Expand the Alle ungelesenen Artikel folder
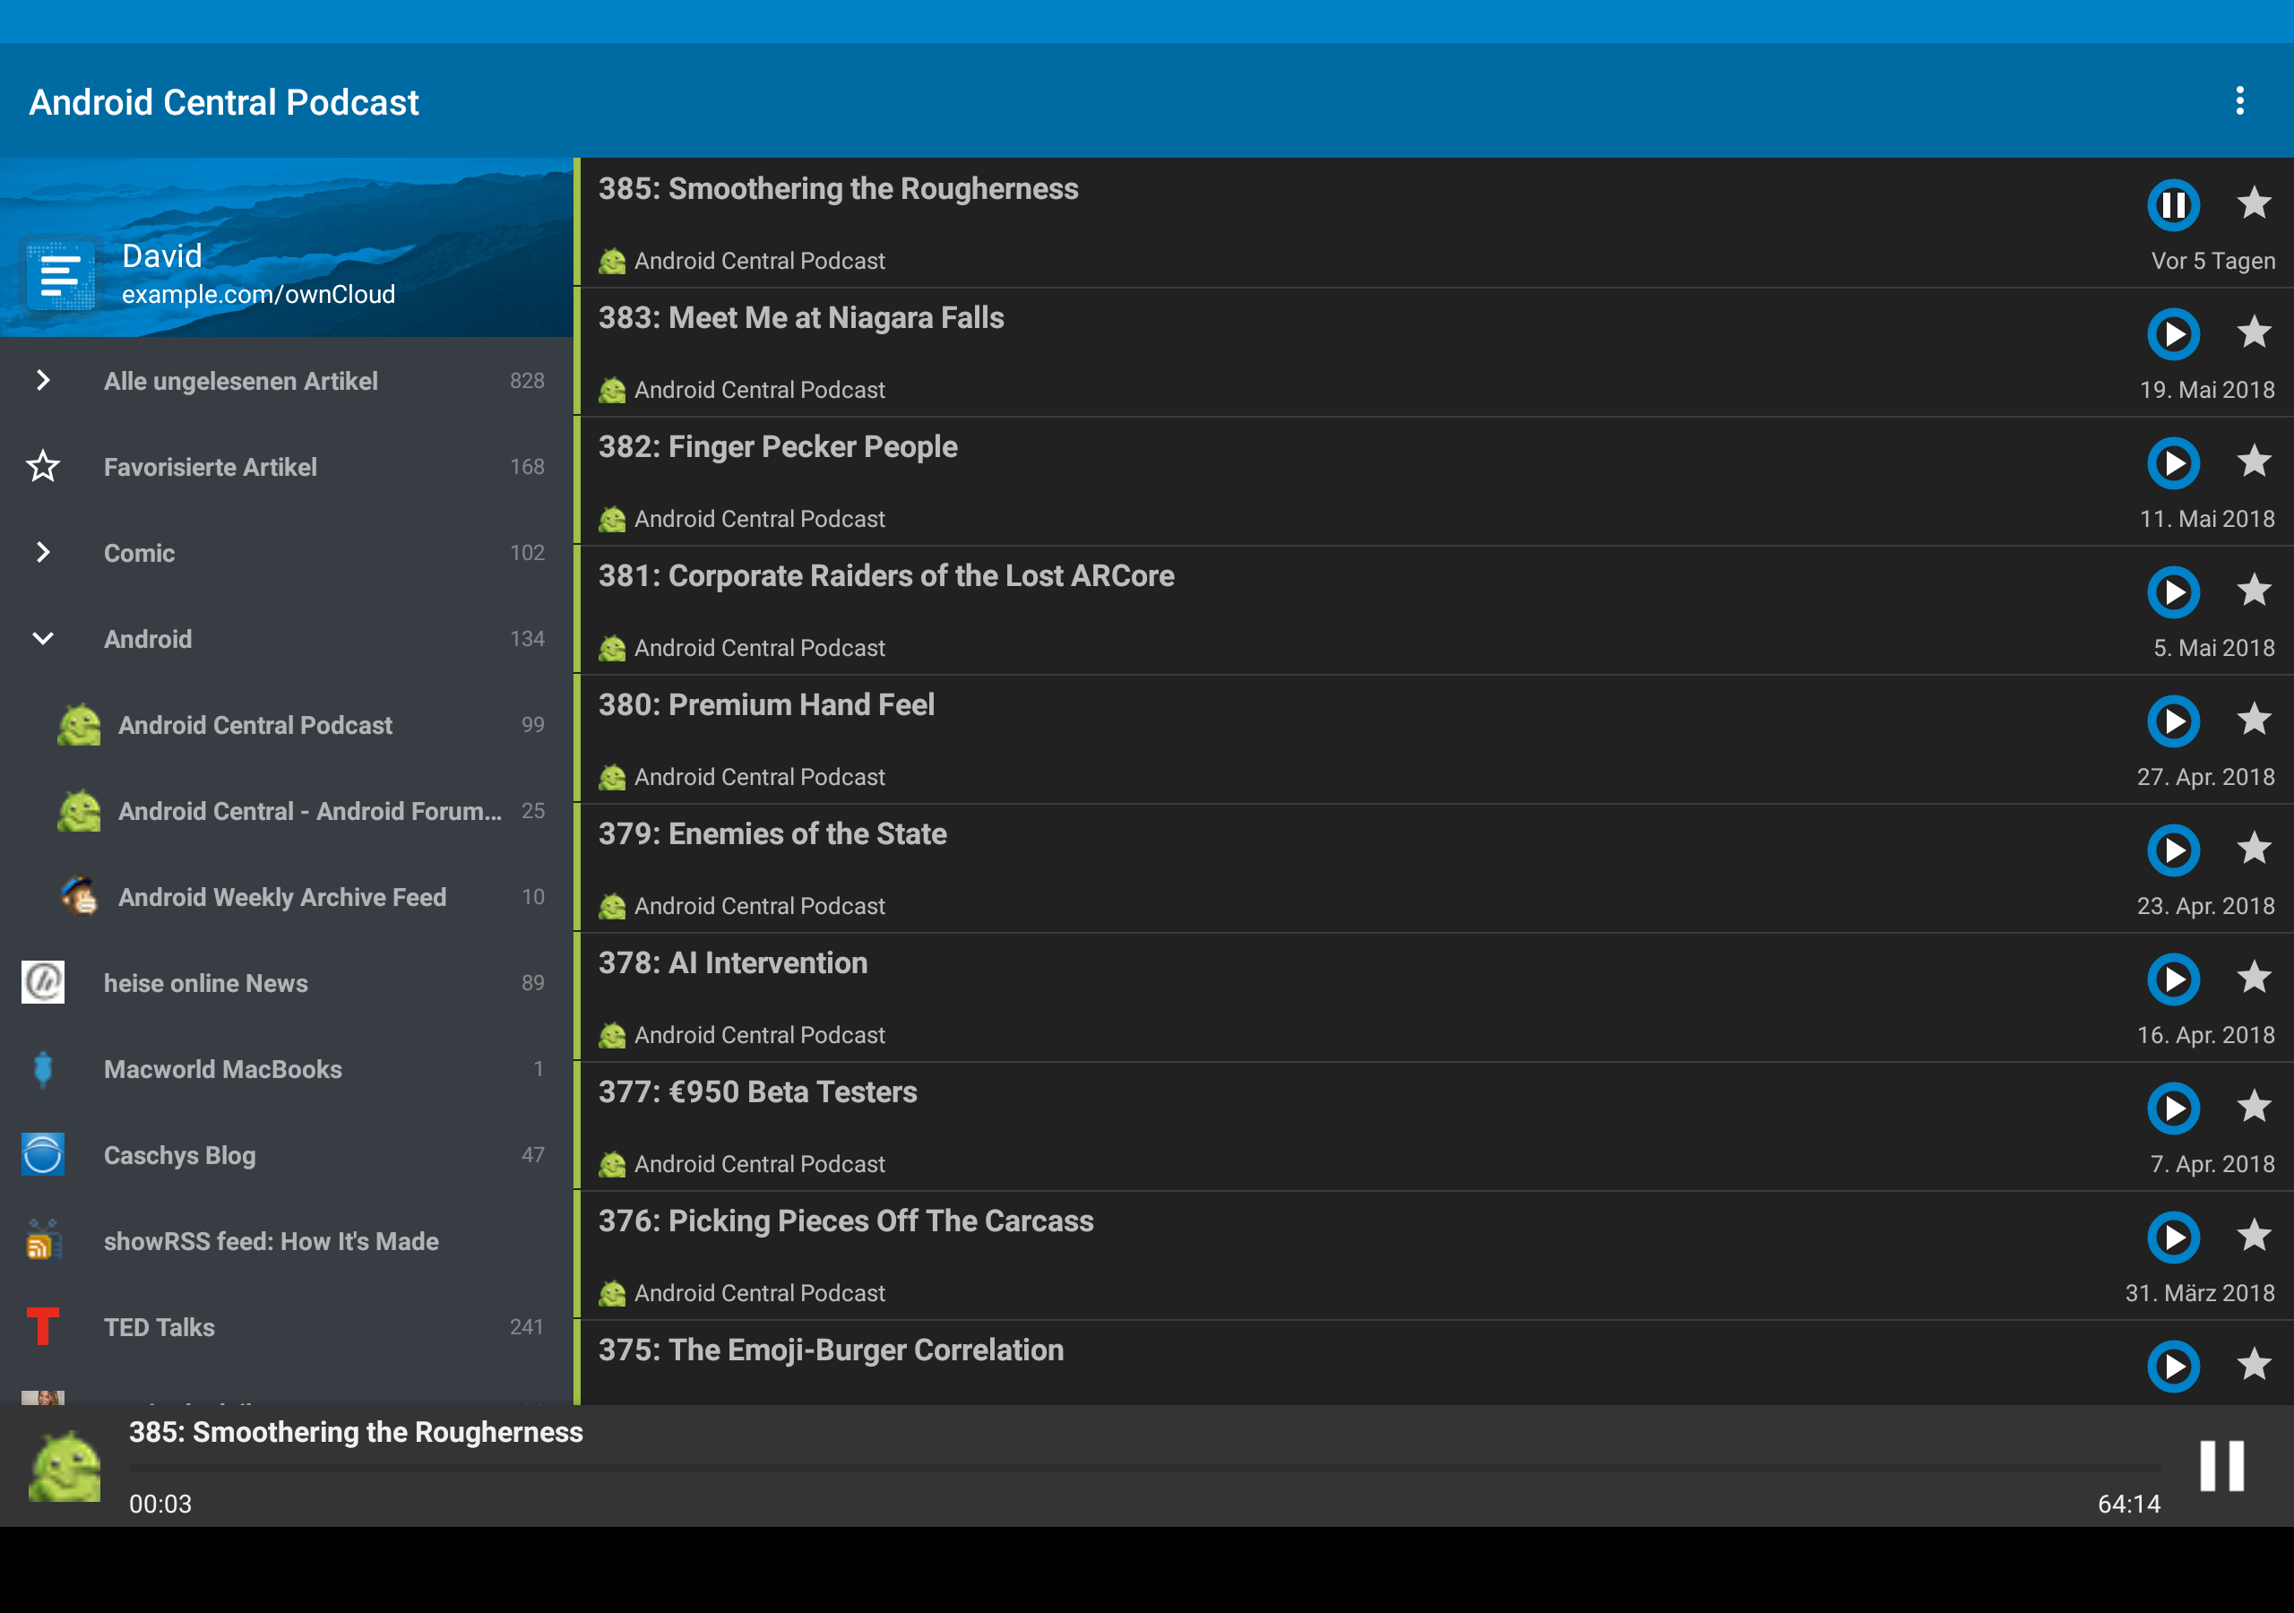The width and height of the screenshot is (2294, 1613). tap(43, 381)
